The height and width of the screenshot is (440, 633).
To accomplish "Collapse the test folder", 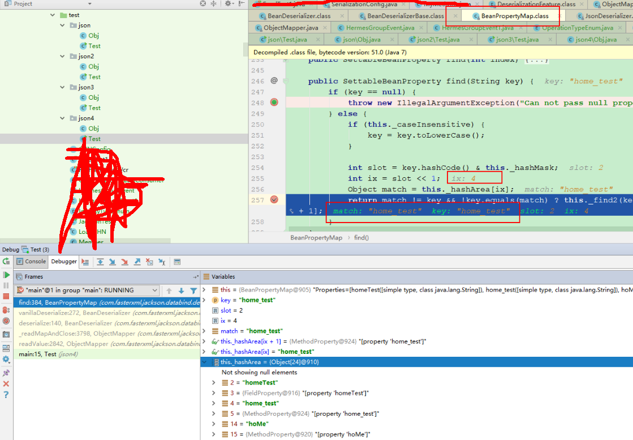I will point(53,15).
